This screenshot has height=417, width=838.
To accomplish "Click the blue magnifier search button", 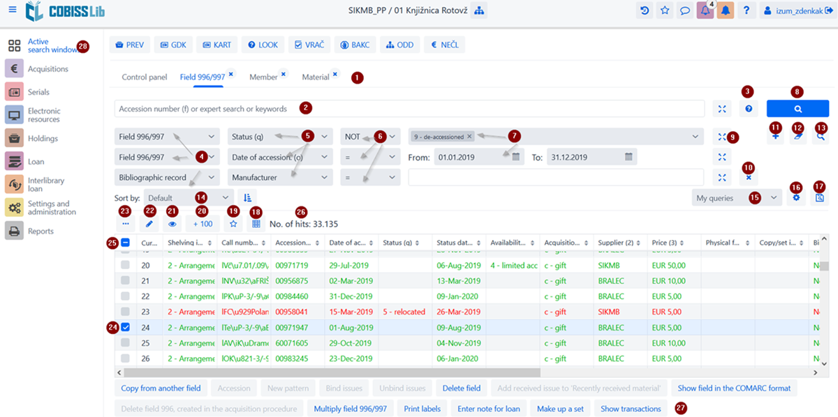I will pyautogui.click(x=797, y=109).
